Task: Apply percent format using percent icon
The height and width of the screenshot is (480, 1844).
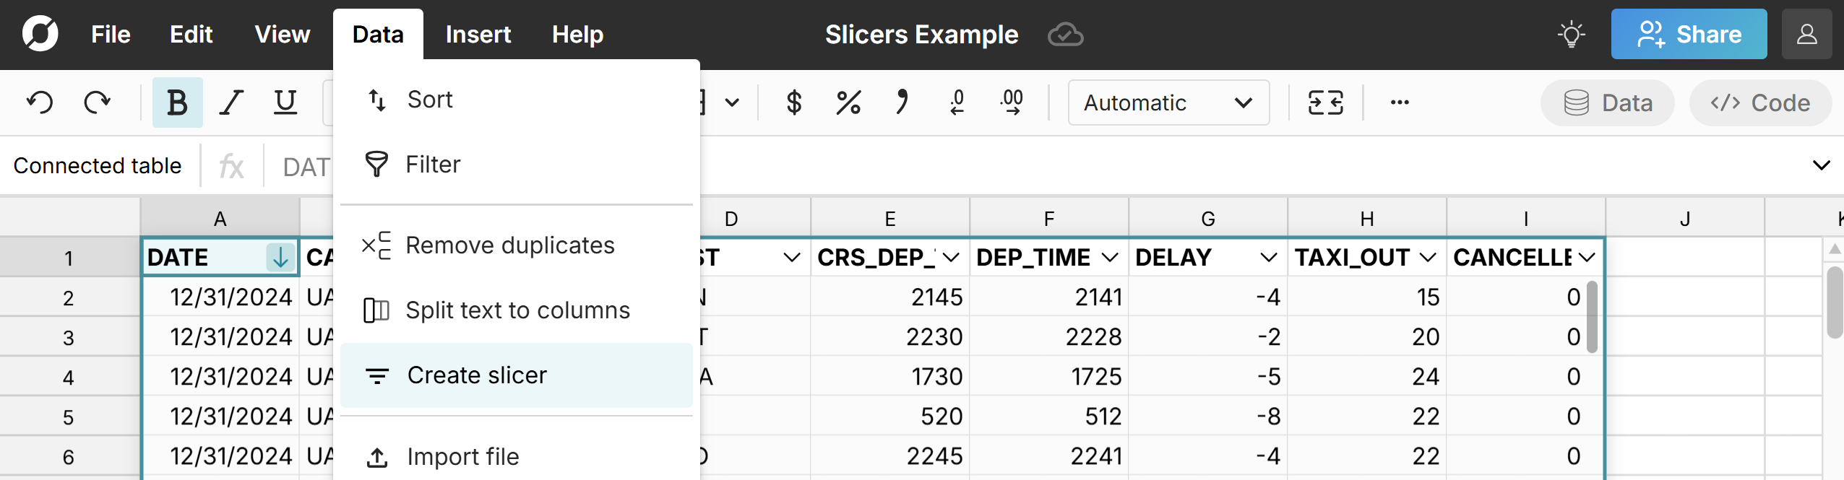Action: (x=848, y=102)
